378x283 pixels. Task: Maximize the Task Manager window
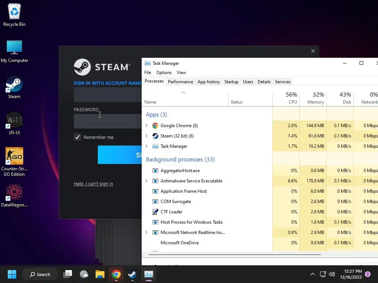(x=361, y=63)
